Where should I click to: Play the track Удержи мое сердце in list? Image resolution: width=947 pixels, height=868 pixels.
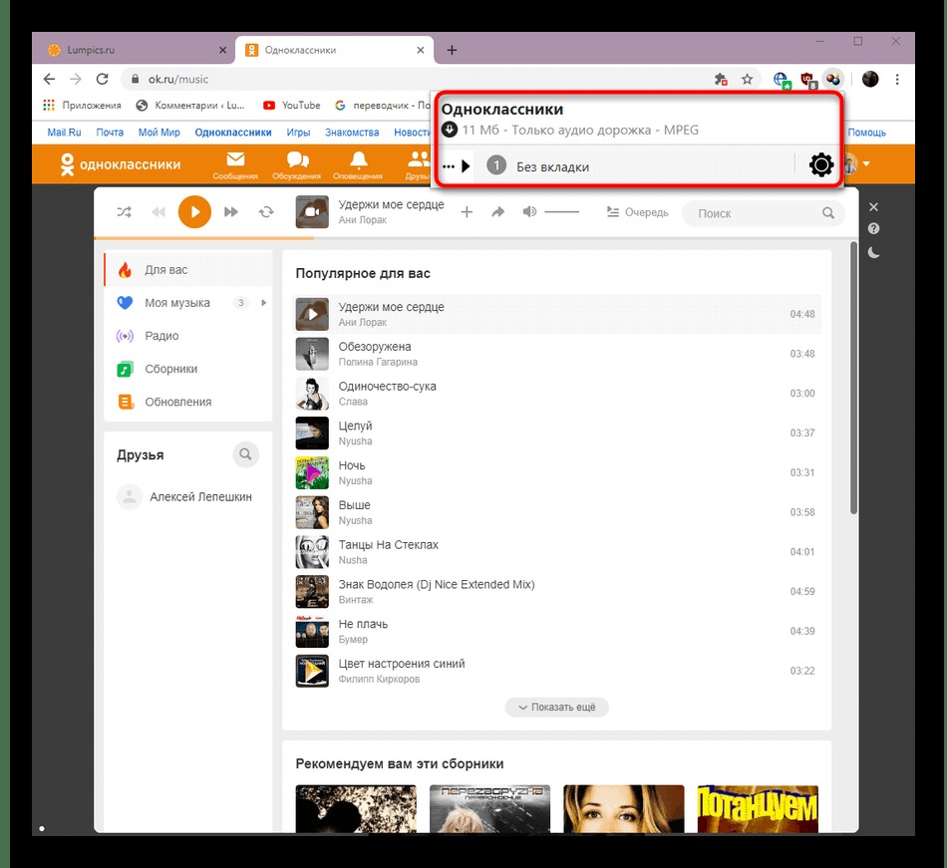click(557, 314)
